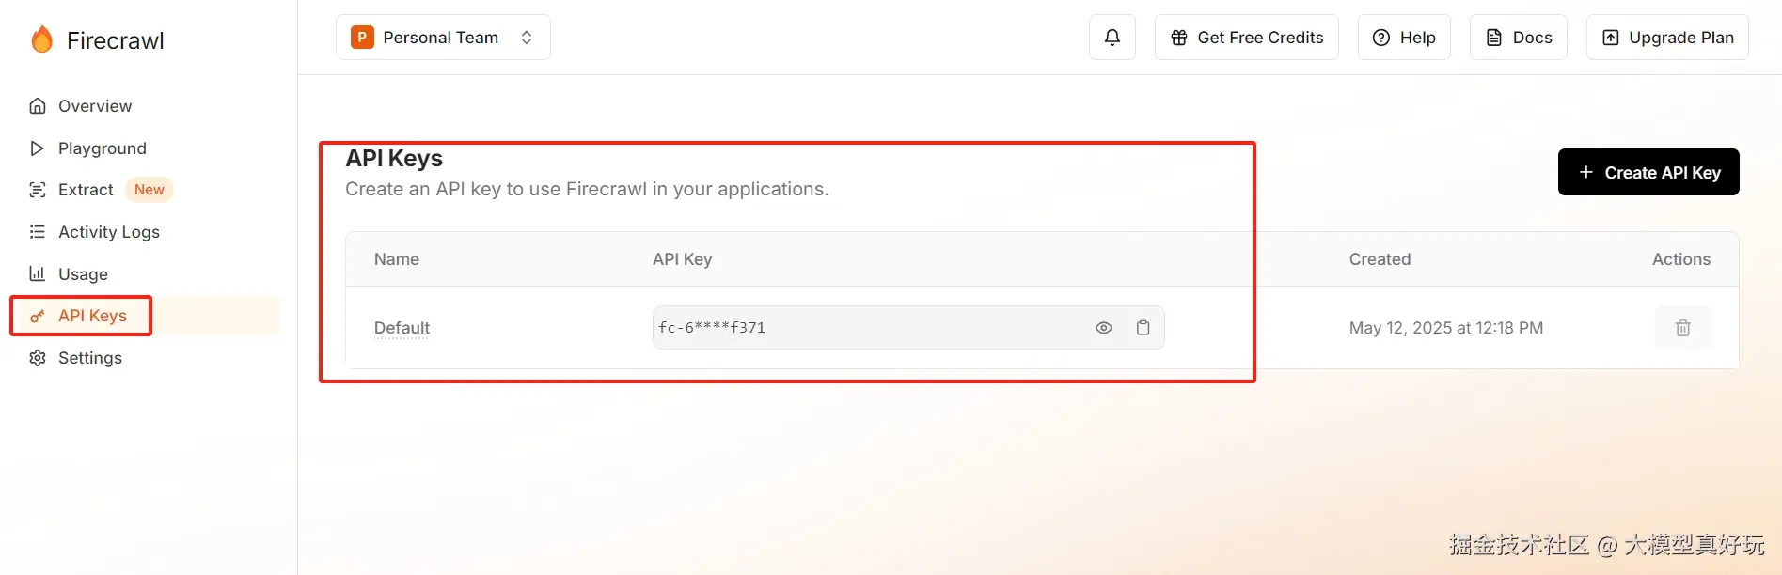Click the Actions column header
The image size is (1782, 575).
(x=1681, y=259)
